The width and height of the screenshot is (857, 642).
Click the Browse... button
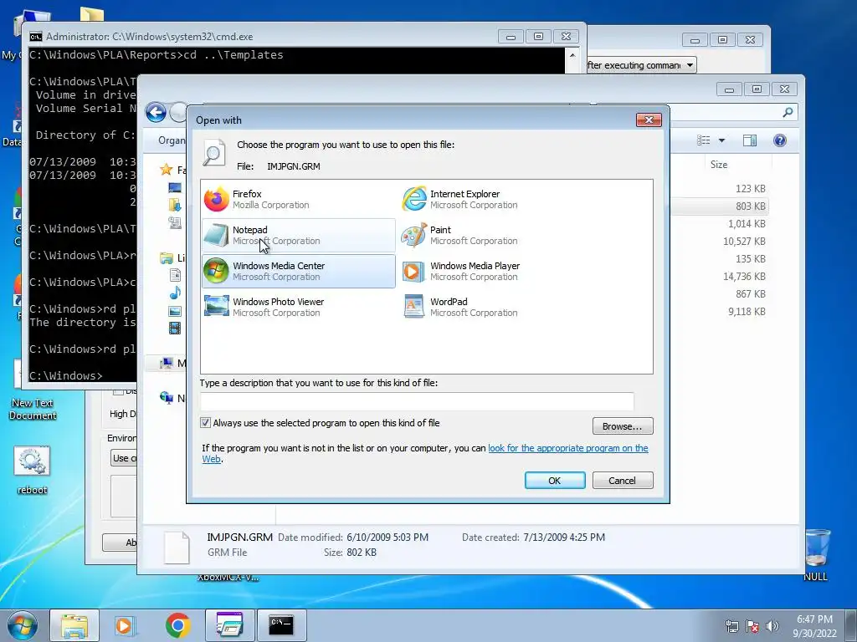pos(623,425)
